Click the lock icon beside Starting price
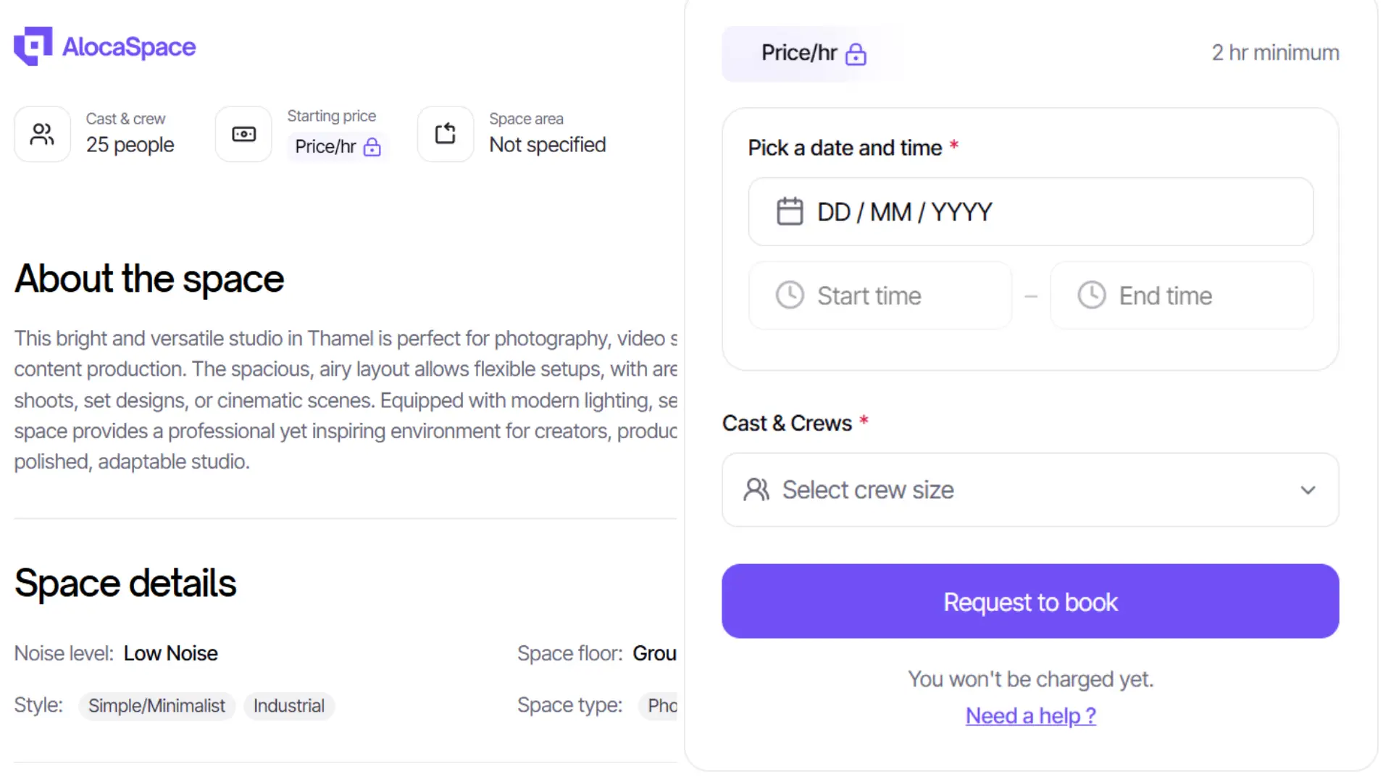The image size is (1391, 782). 372,147
